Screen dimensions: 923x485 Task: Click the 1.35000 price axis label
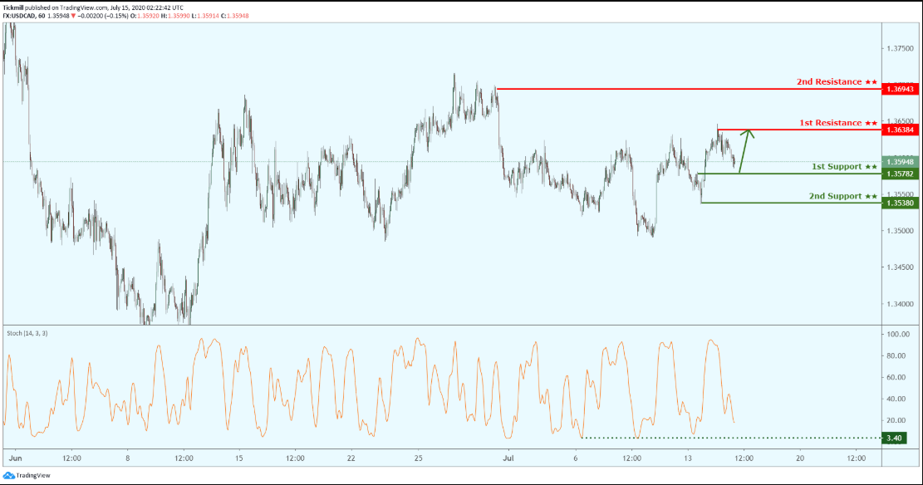coord(900,231)
